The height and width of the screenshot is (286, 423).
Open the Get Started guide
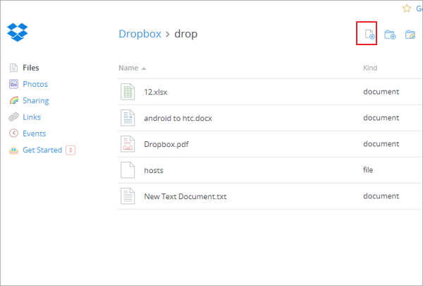pyautogui.click(x=42, y=150)
